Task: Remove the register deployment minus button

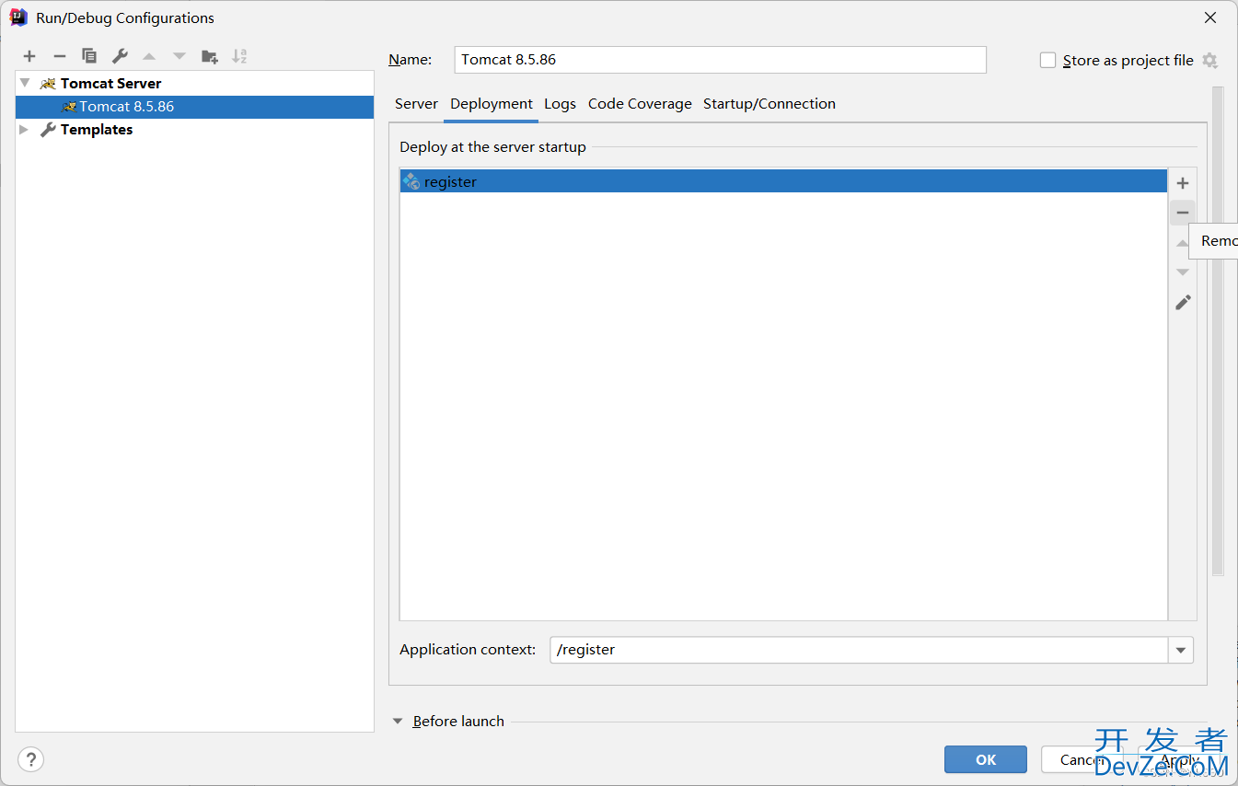Action: click(x=1183, y=213)
